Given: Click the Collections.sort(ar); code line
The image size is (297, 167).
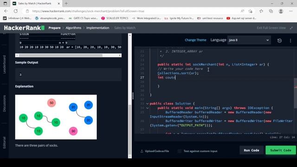Looking at the screenshot, I should click(x=178, y=73).
